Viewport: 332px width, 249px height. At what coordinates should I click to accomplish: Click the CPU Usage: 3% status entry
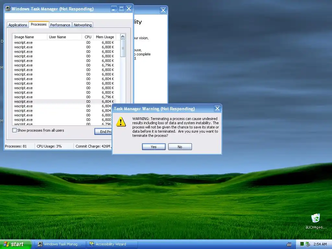[49, 146]
